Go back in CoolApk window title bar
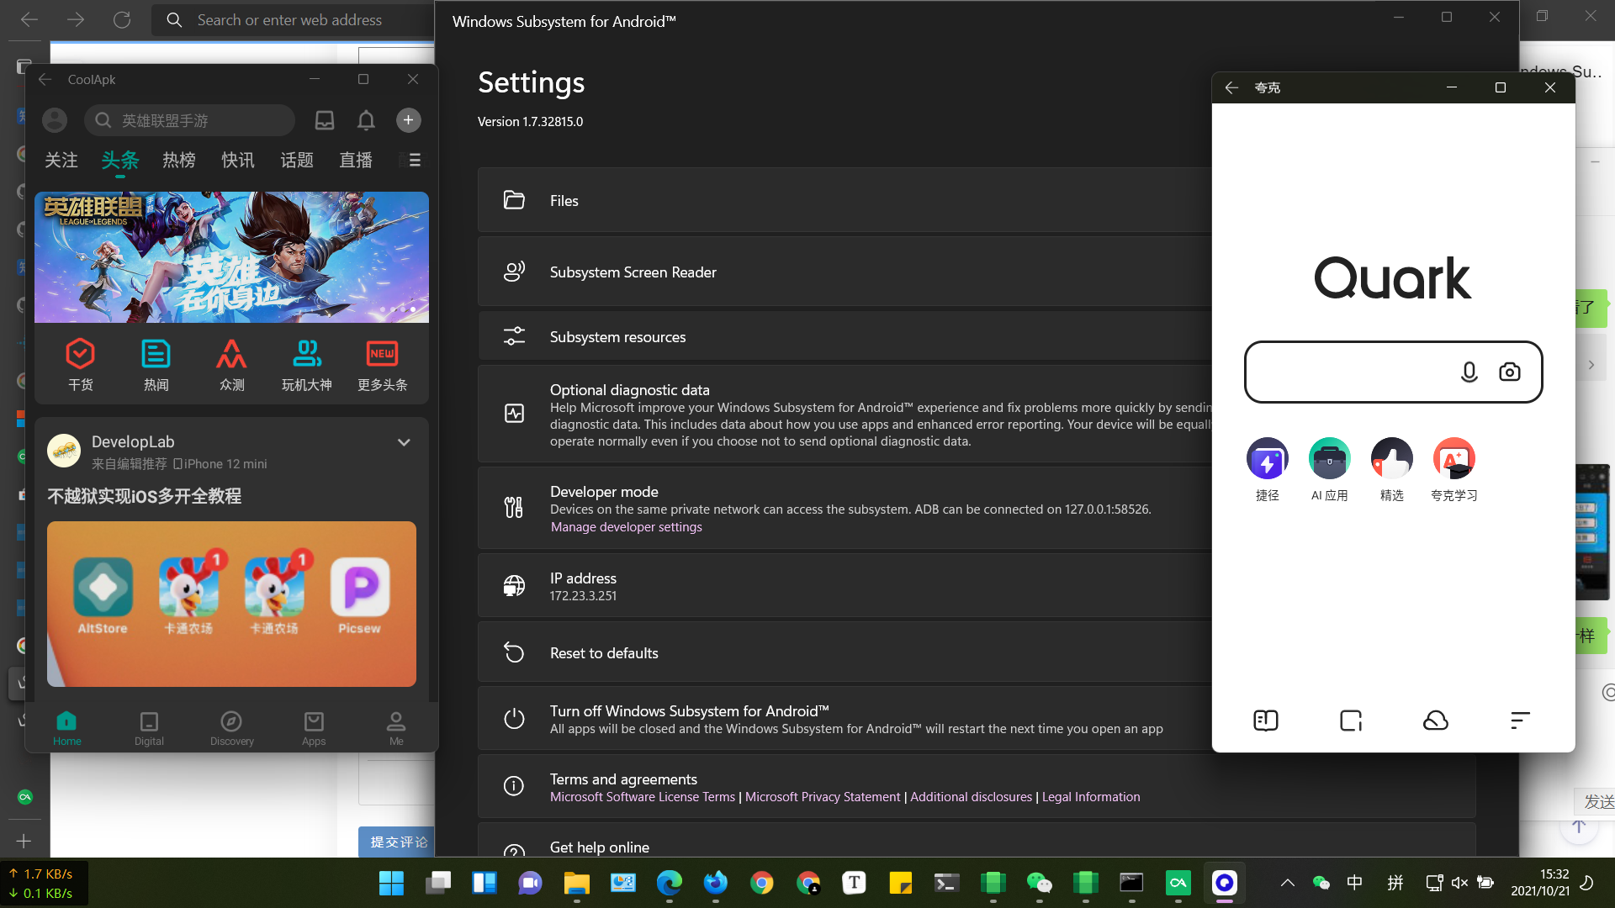This screenshot has height=908, width=1615. pos(45,79)
